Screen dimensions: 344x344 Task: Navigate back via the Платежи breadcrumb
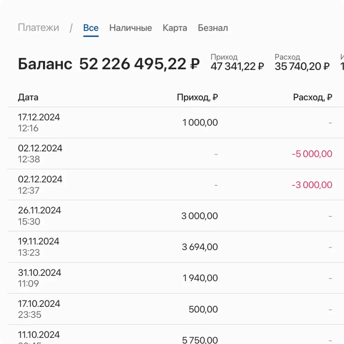(x=39, y=28)
